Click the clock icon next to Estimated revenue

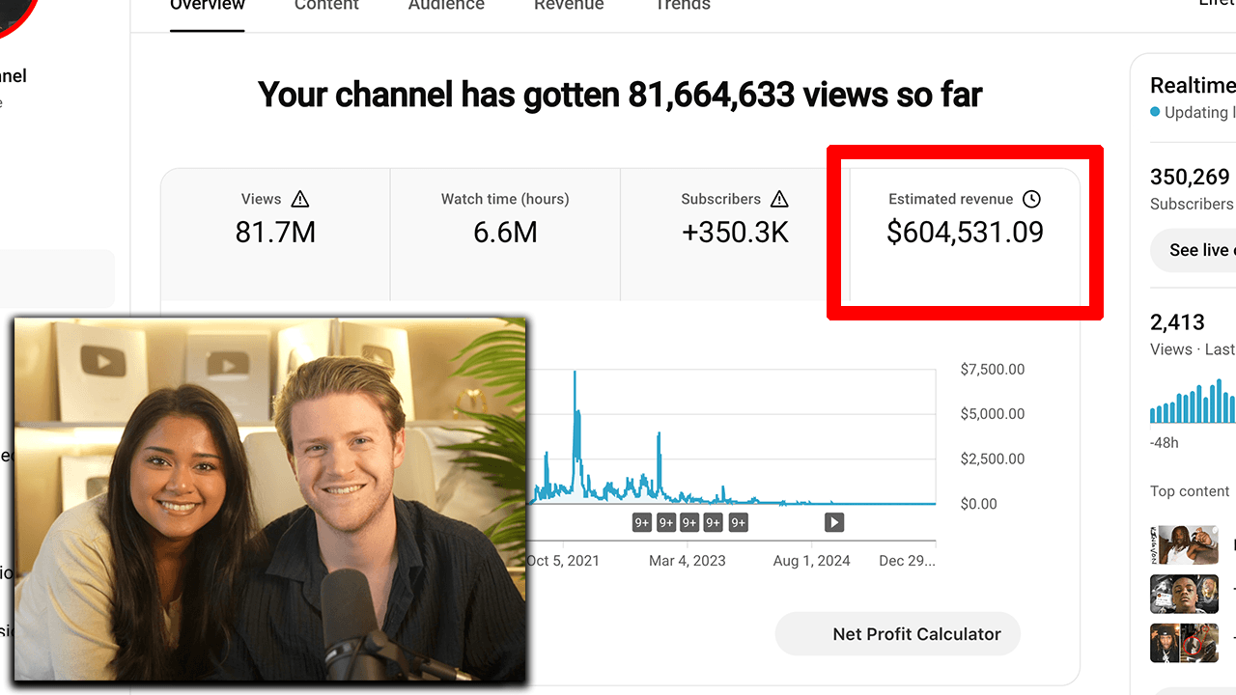click(x=1031, y=199)
